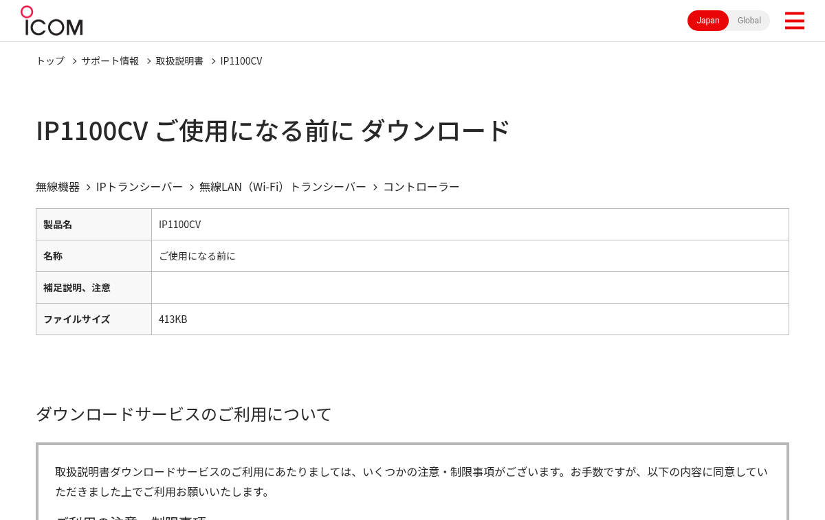Select the ご使用になる前に name cell
The image size is (825, 520).
pos(470,256)
